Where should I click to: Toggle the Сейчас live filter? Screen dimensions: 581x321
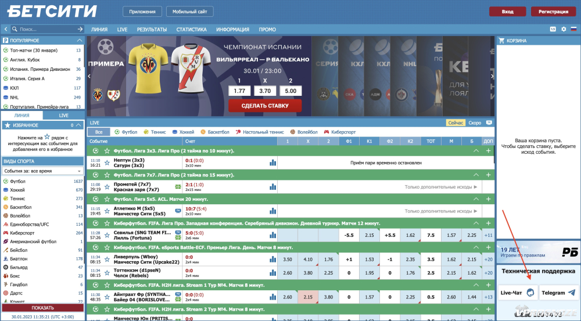[456, 122]
